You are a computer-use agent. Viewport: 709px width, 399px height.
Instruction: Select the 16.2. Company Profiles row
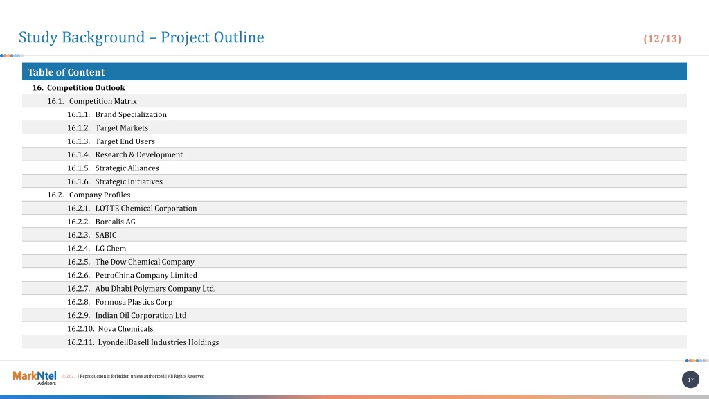354,195
